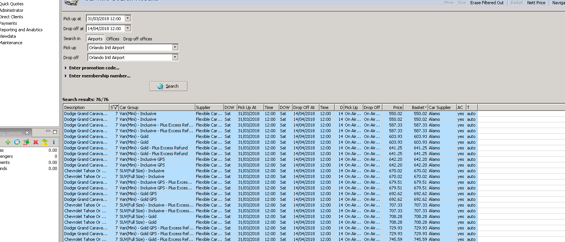Click Nett Price in toolbar
This screenshot has height=242, width=565.
(536, 3)
